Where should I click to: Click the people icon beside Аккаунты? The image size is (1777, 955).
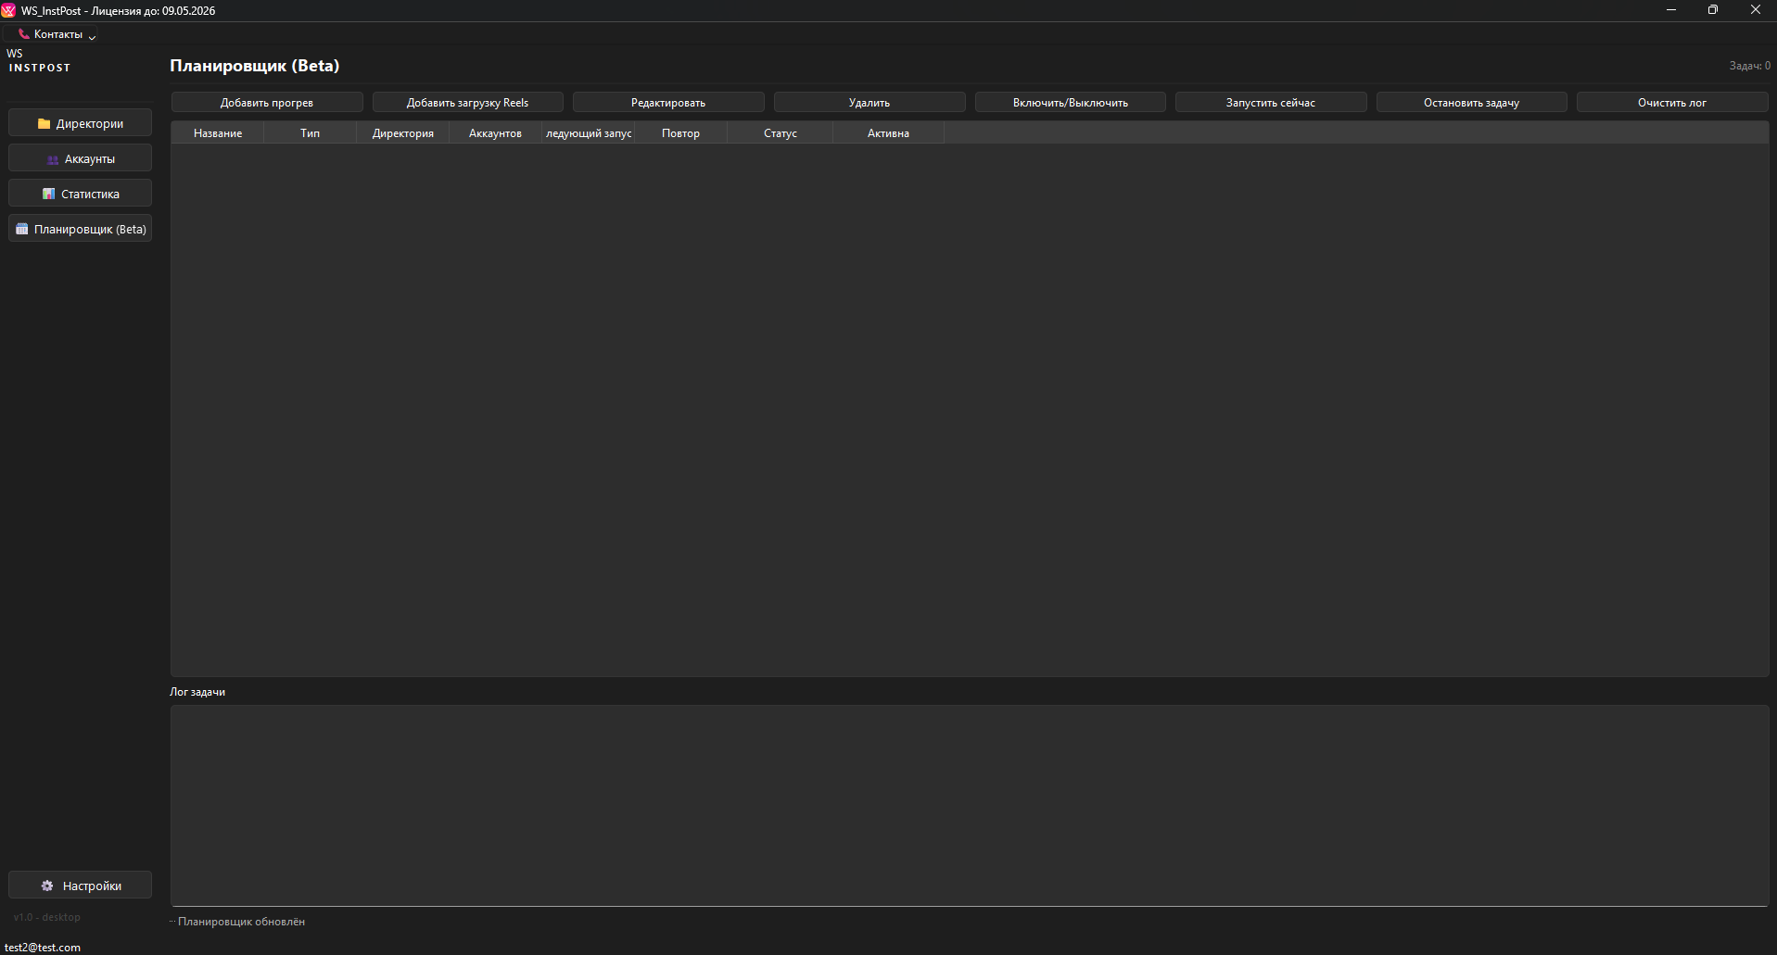click(x=53, y=159)
